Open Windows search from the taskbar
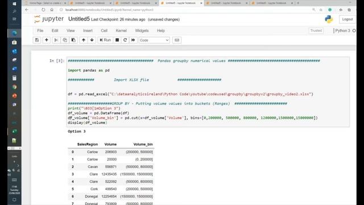Viewport: 364px width, 205px height. coord(14,11)
